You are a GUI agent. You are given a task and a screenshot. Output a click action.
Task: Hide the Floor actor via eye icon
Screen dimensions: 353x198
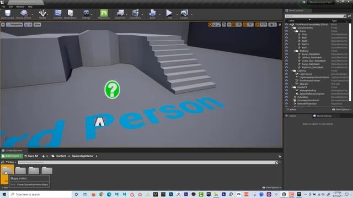tap(286, 34)
